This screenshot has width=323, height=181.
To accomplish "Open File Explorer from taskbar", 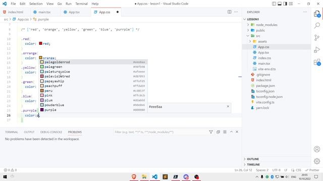I will pos(144,176).
